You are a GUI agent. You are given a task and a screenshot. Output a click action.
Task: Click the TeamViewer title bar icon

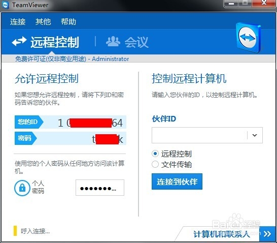(x=6, y=5)
